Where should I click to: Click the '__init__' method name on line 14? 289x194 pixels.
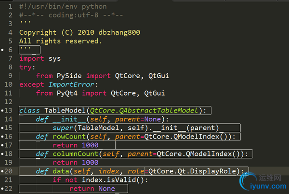tap(69, 119)
